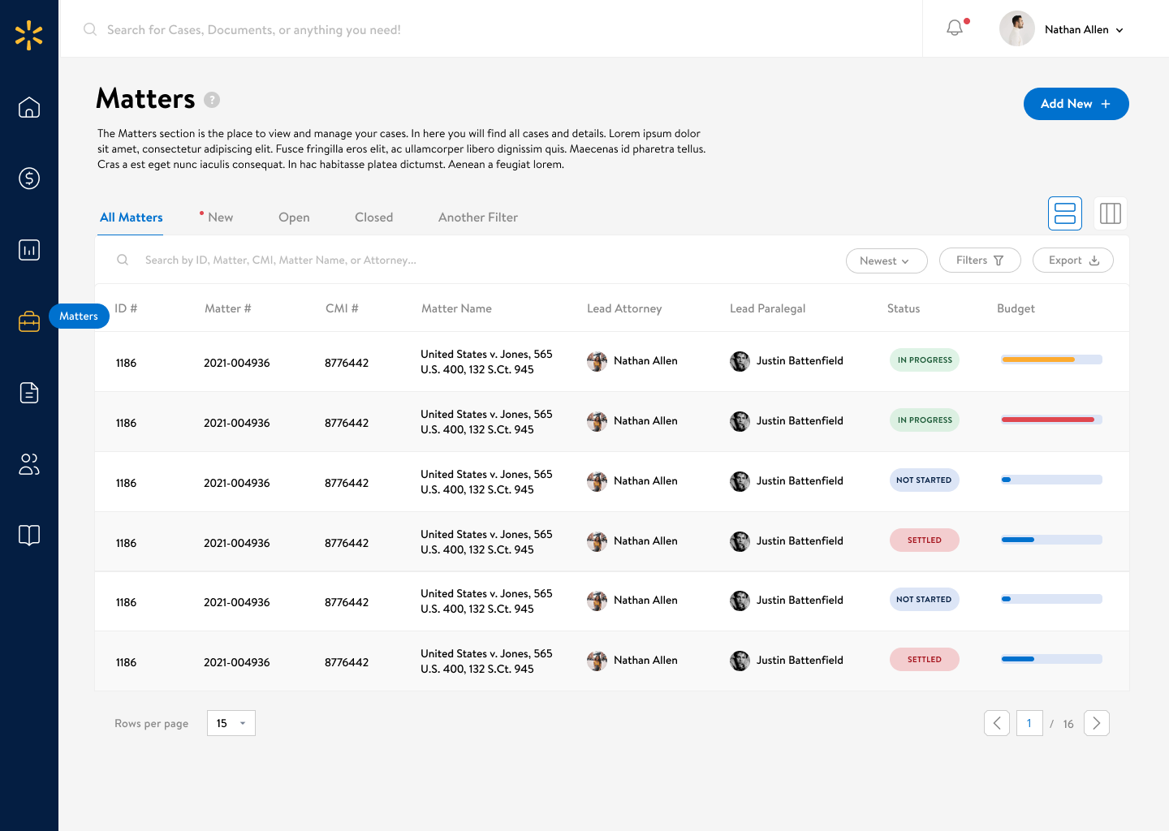Switch to the Open tab
1169x831 pixels.
click(x=294, y=217)
